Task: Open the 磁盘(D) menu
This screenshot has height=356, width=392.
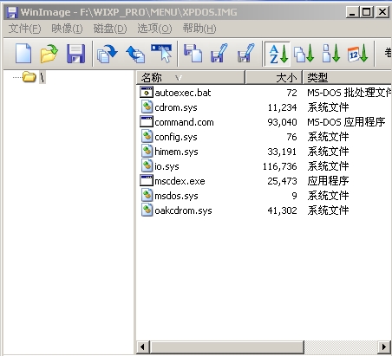Action: point(110,29)
